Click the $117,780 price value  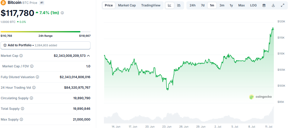coord(17,13)
